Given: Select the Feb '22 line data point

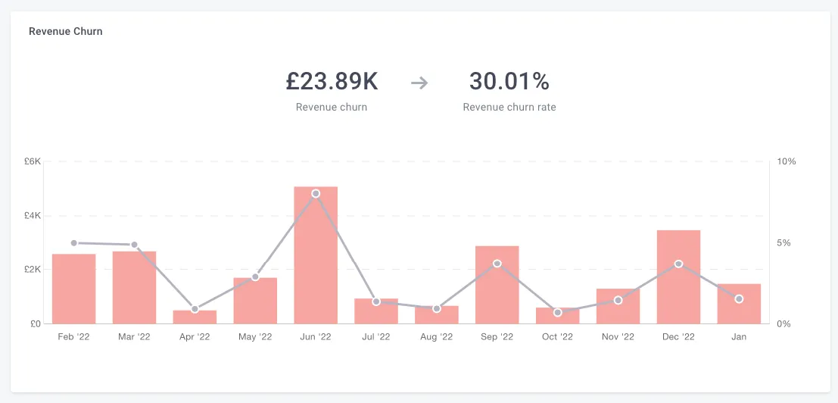Looking at the screenshot, I should pos(73,243).
